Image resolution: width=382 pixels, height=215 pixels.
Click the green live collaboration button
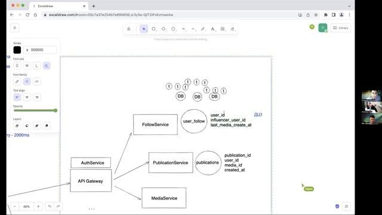[x=323, y=28]
